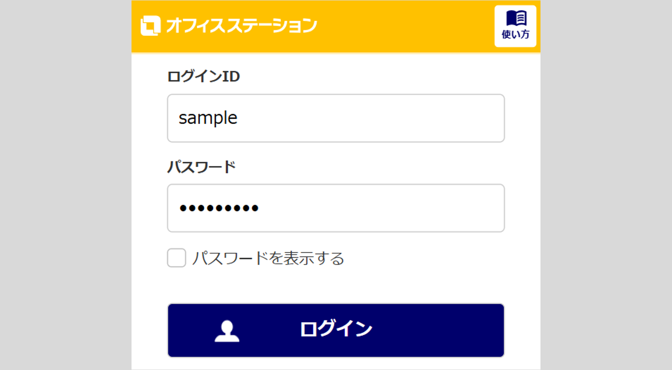
Task: Focus the パスワード input field
Action: pyautogui.click(x=336, y=208)
